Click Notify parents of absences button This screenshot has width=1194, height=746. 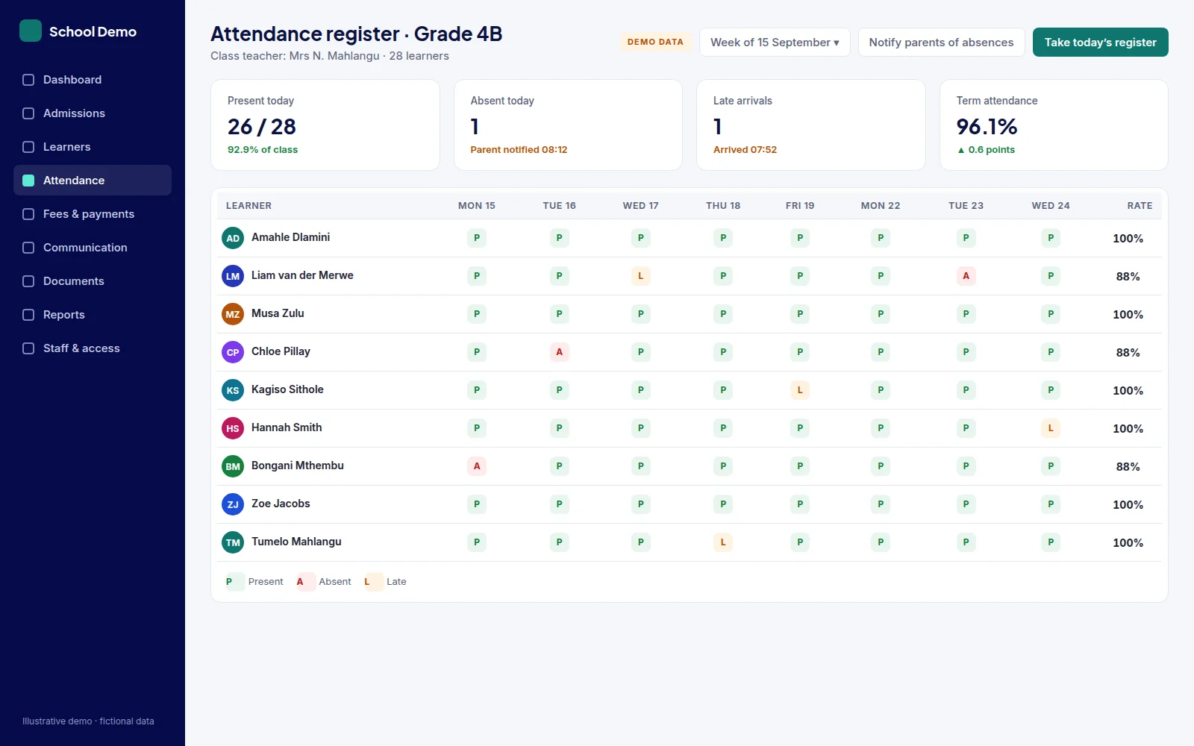pyautogui.click(x=941, y=43)
